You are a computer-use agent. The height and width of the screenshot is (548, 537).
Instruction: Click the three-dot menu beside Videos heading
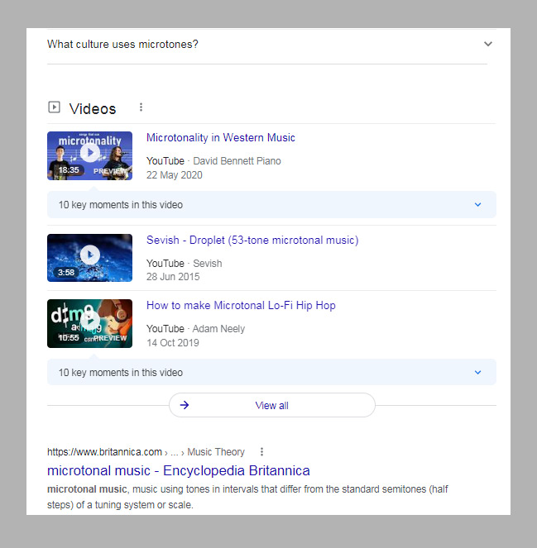coord(141,107)
